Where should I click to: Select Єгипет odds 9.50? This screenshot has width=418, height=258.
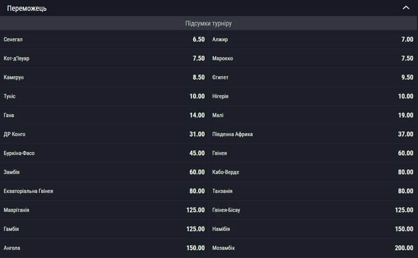coord(313,78)
